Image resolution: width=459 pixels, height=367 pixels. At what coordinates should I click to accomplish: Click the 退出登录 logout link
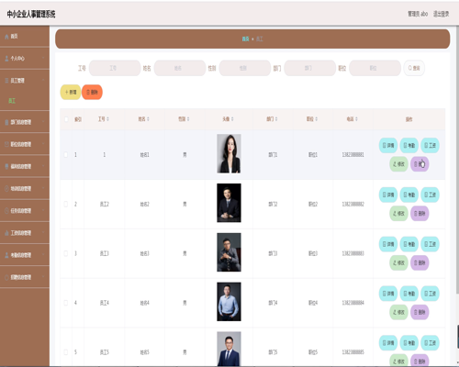[441, 14]
